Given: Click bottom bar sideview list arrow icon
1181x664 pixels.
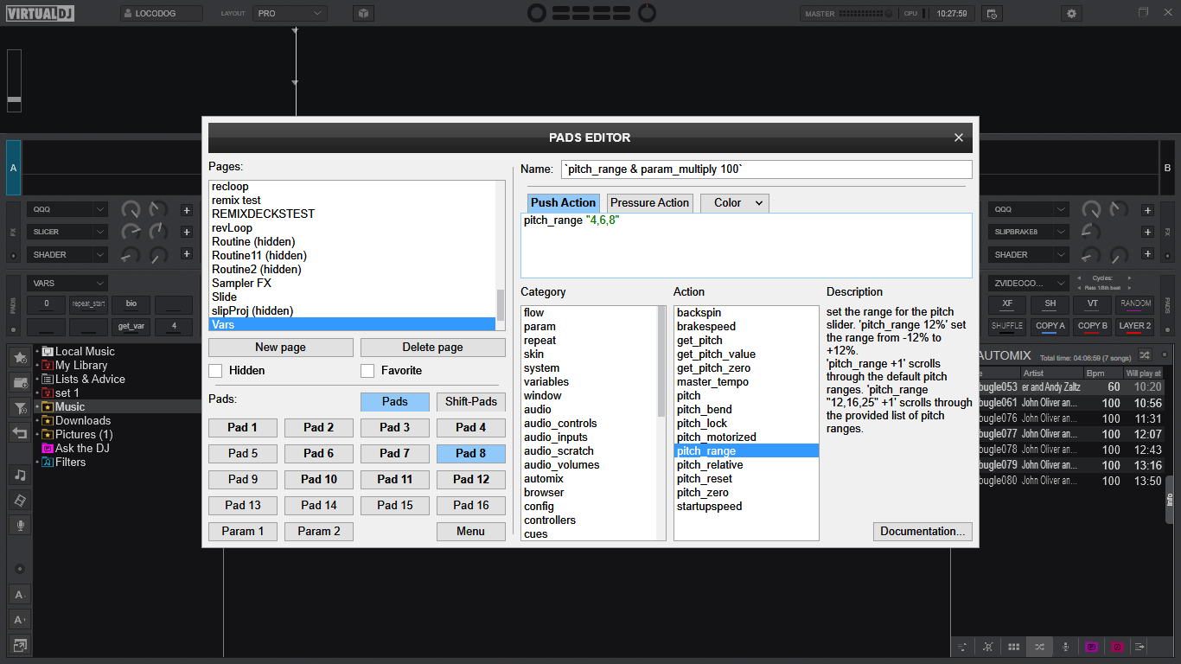Looking at the screenshot, I should point(1140,647).
